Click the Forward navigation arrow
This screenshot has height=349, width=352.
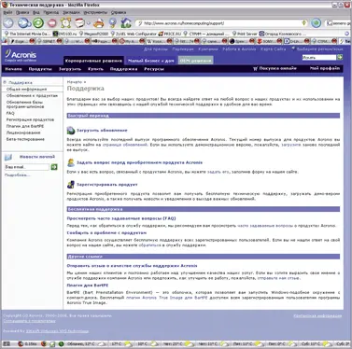23,23
